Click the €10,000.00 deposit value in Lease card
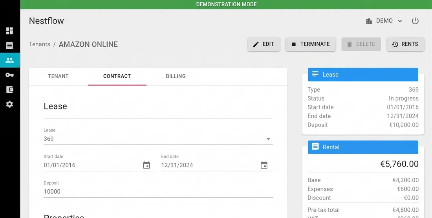The height and width of the screenshot is (218, 432). click(404, 125)
